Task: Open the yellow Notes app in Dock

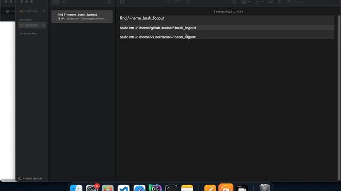Action: 187,188
